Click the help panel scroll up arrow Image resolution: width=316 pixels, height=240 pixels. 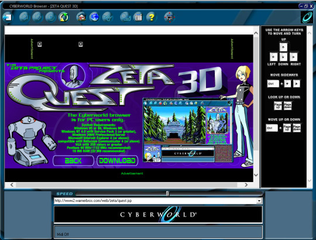(x=310, y=33)
